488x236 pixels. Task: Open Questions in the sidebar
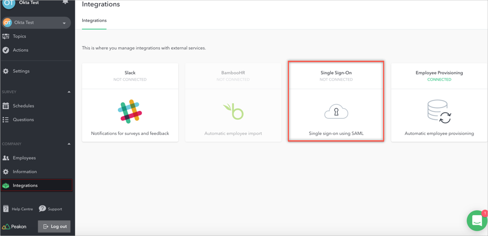(23, 120)
